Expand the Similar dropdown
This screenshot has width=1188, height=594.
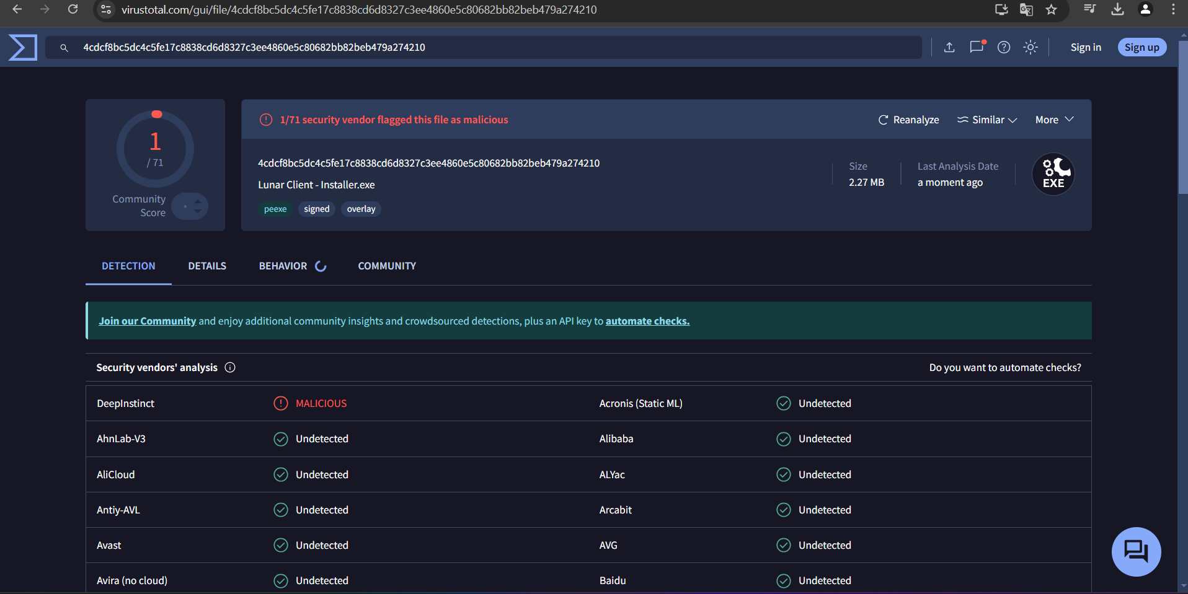(x=987, y=120)
